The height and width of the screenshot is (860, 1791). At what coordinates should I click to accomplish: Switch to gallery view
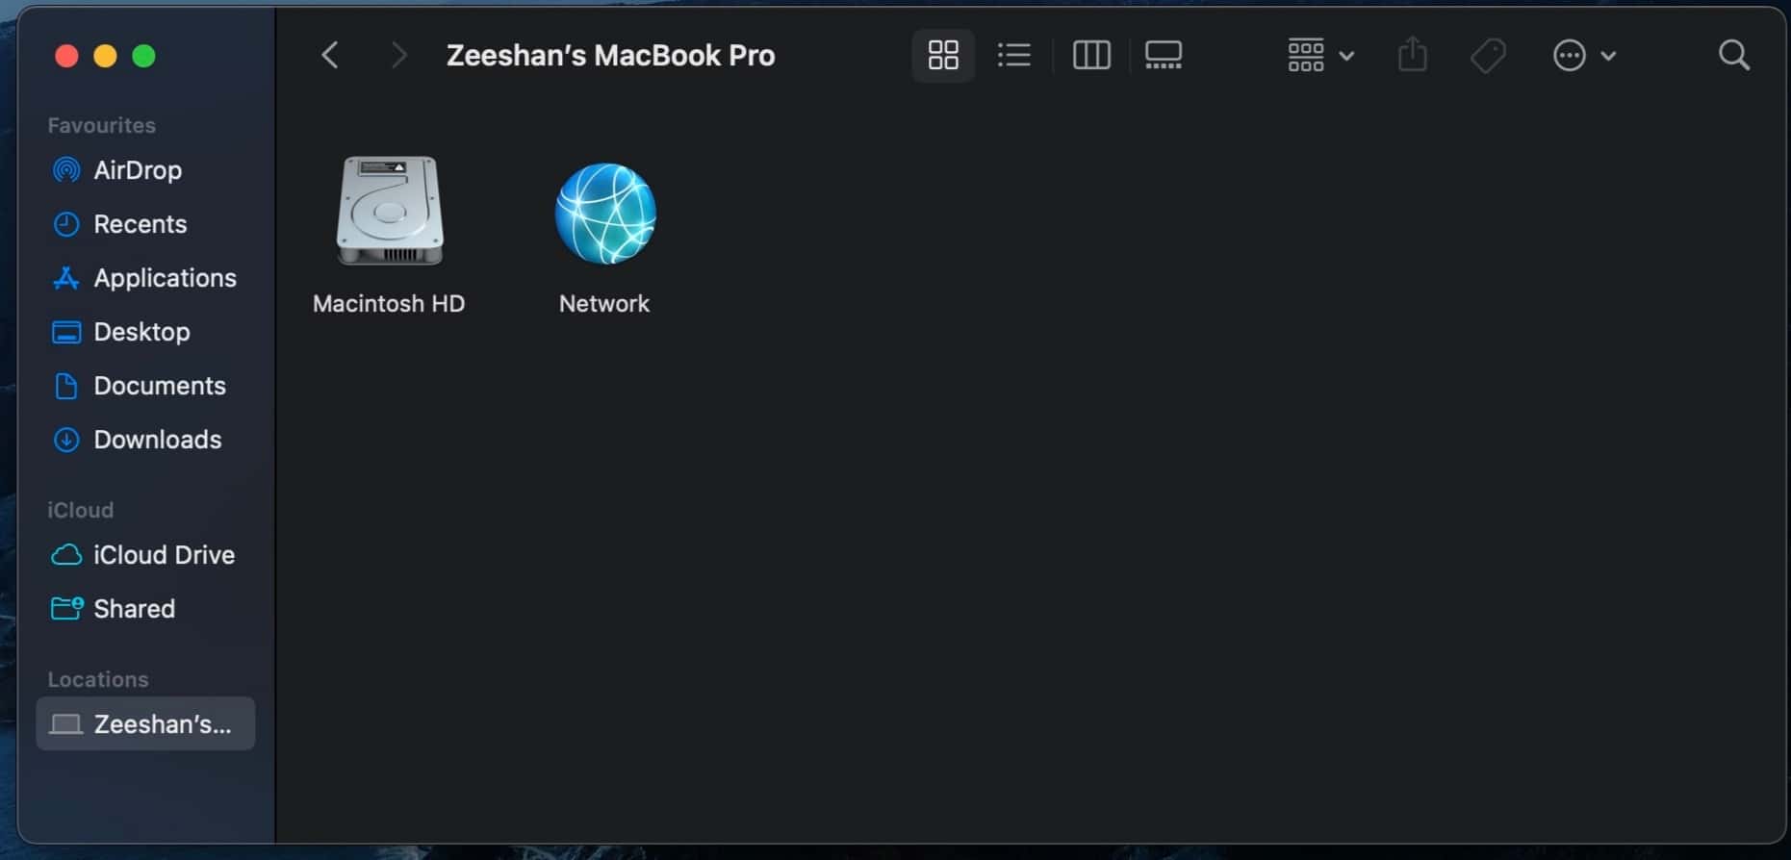(1164, 55)
